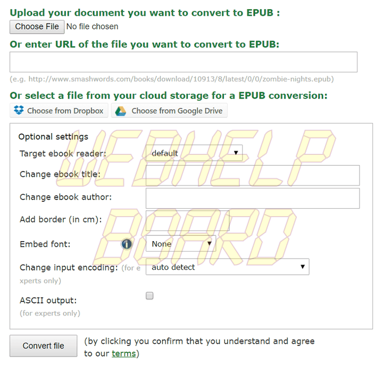Open the terms link
The image size is (383, 371).
tap(123, 353)
